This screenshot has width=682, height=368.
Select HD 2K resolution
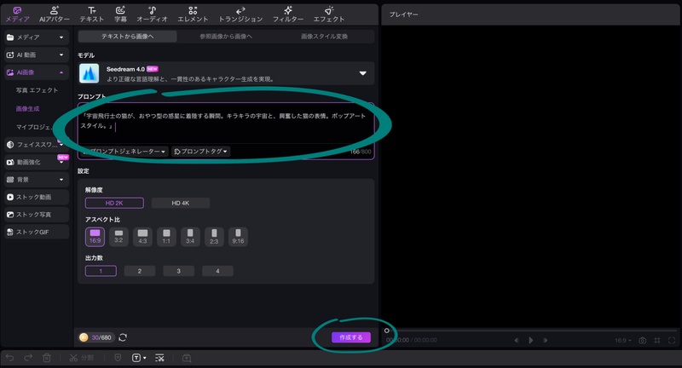pos(114,203)
